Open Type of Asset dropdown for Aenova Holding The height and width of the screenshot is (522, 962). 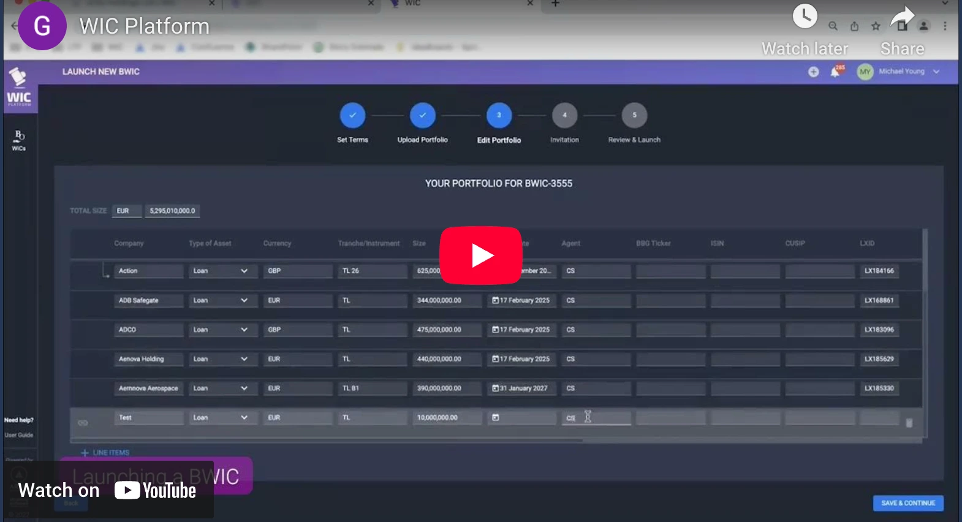point(223,359)
